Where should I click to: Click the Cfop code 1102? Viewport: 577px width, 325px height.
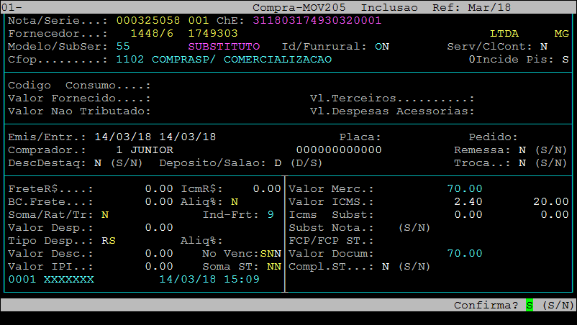(x=130, y=59)
